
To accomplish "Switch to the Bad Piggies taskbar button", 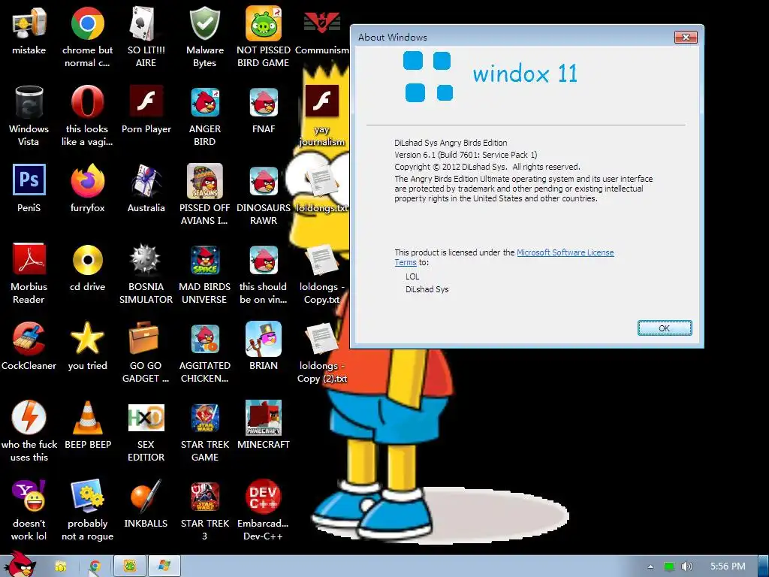I will click(129, 566).
